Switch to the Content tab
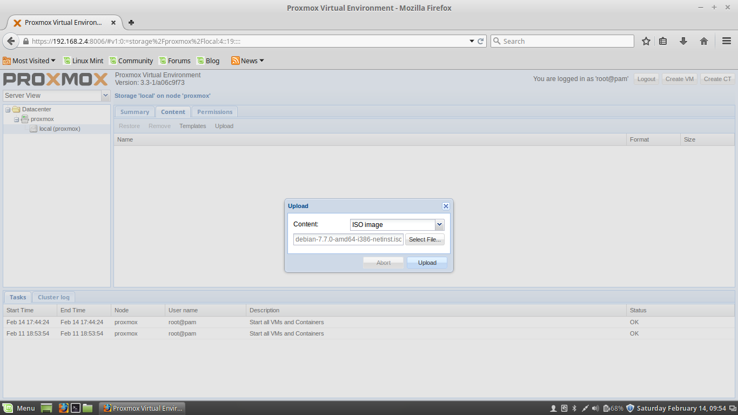This screenshot has height=415, width=738. (173, 112)
